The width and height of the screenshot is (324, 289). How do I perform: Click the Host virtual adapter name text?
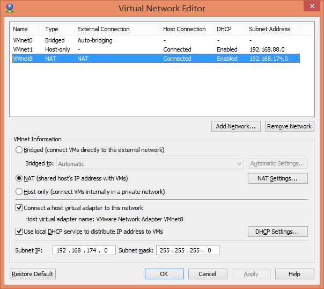click(x=104, y=219)
